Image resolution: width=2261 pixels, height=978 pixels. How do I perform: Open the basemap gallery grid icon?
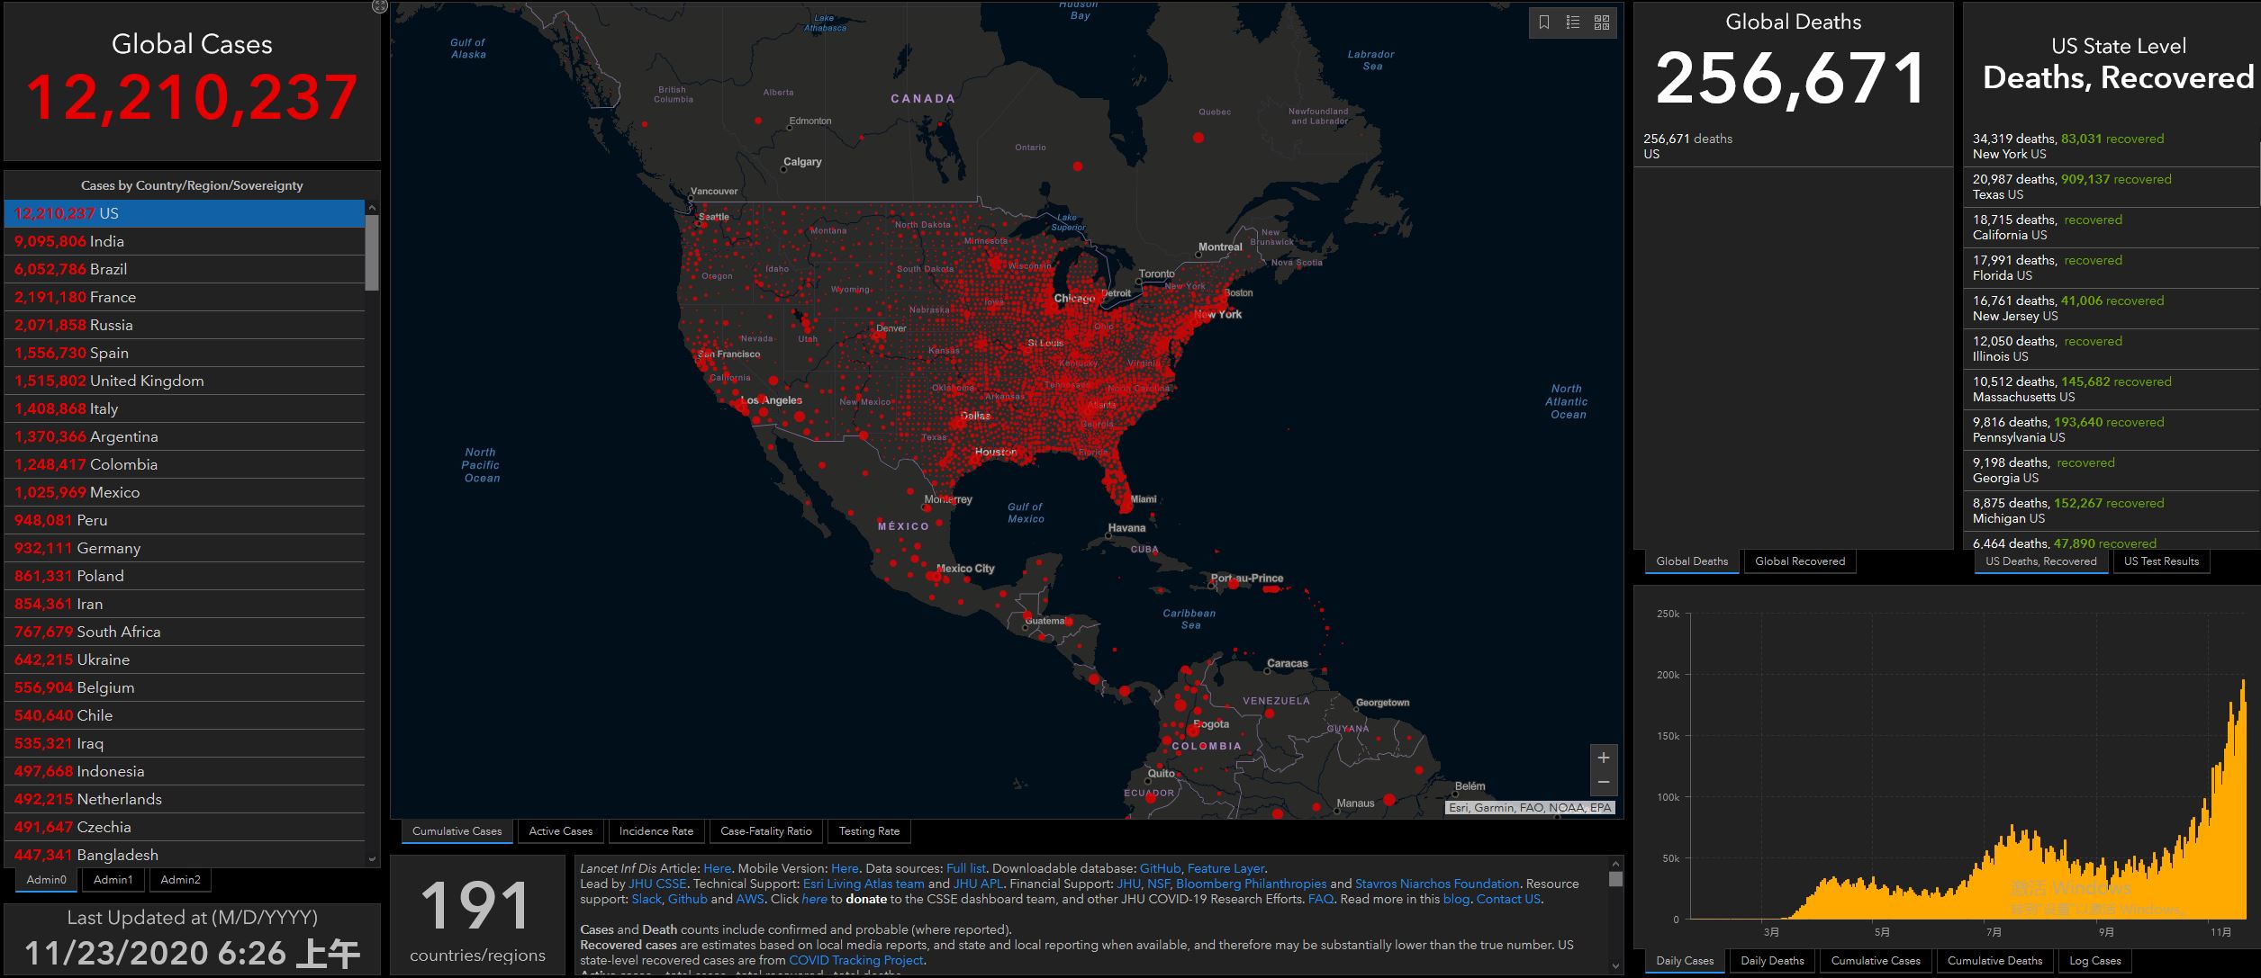click(x=1602, y=22)
